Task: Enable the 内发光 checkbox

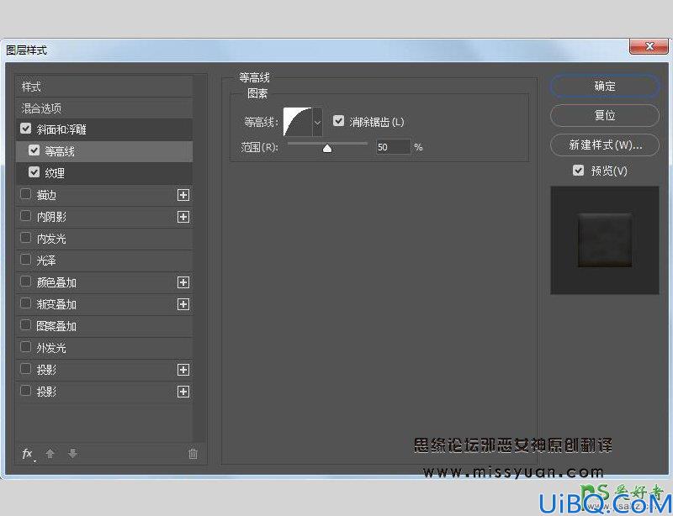Action: coord(26,238)
